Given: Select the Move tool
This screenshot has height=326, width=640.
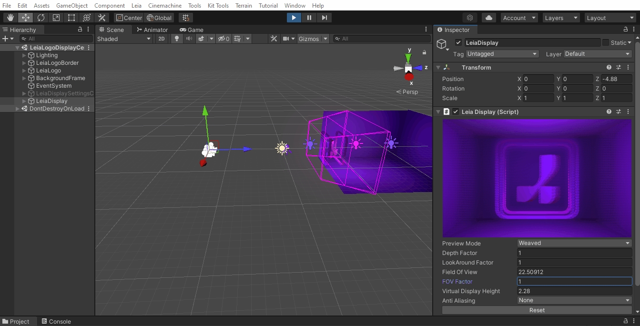Looking at the screenshot, I should pyautogui.click(x=26, y=18).
